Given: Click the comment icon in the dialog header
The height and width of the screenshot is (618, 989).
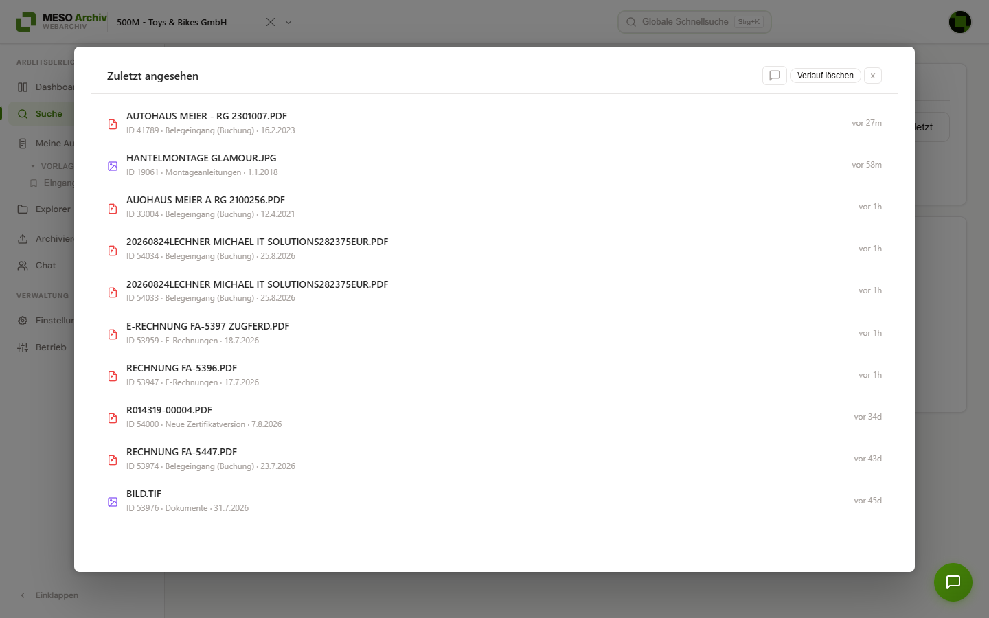Looking at the screenshot, I should (775, 76).
